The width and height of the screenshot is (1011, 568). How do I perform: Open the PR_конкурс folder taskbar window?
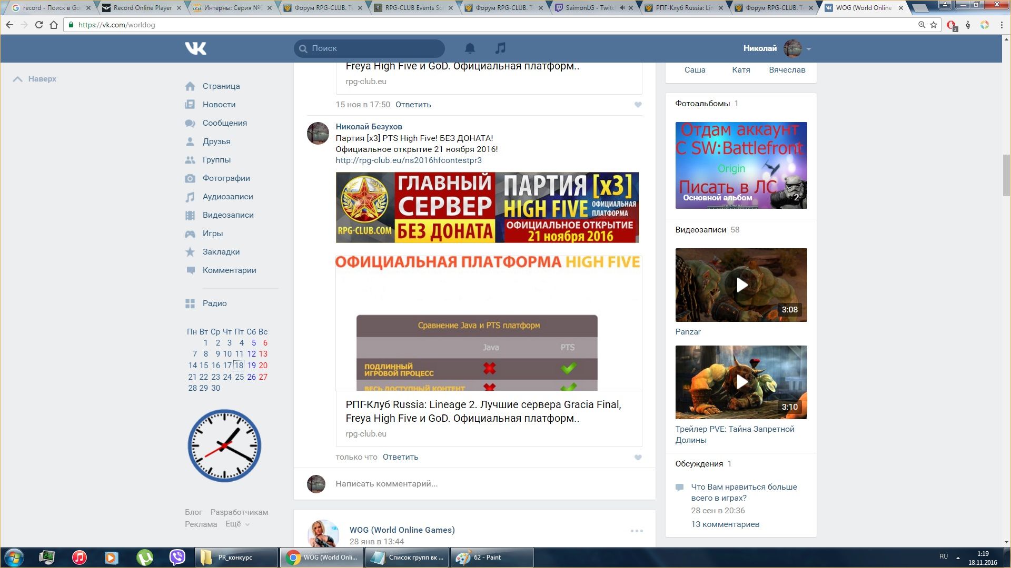[236, 557]
